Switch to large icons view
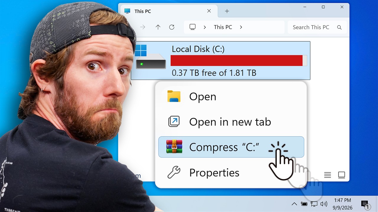This screenshot has height=212, width=378. click(342, 175)
